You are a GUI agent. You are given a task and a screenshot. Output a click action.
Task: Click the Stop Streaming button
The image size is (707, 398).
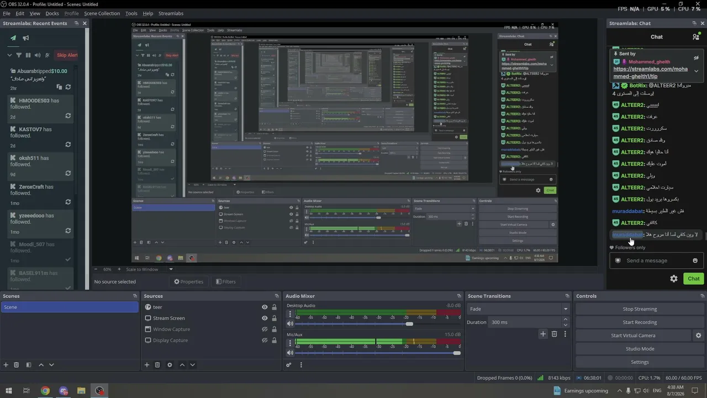pos(640,309)
